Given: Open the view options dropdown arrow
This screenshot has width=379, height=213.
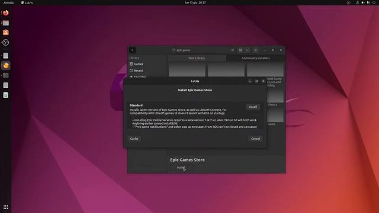Looking at the screenshot, I should tap(248, 50).
